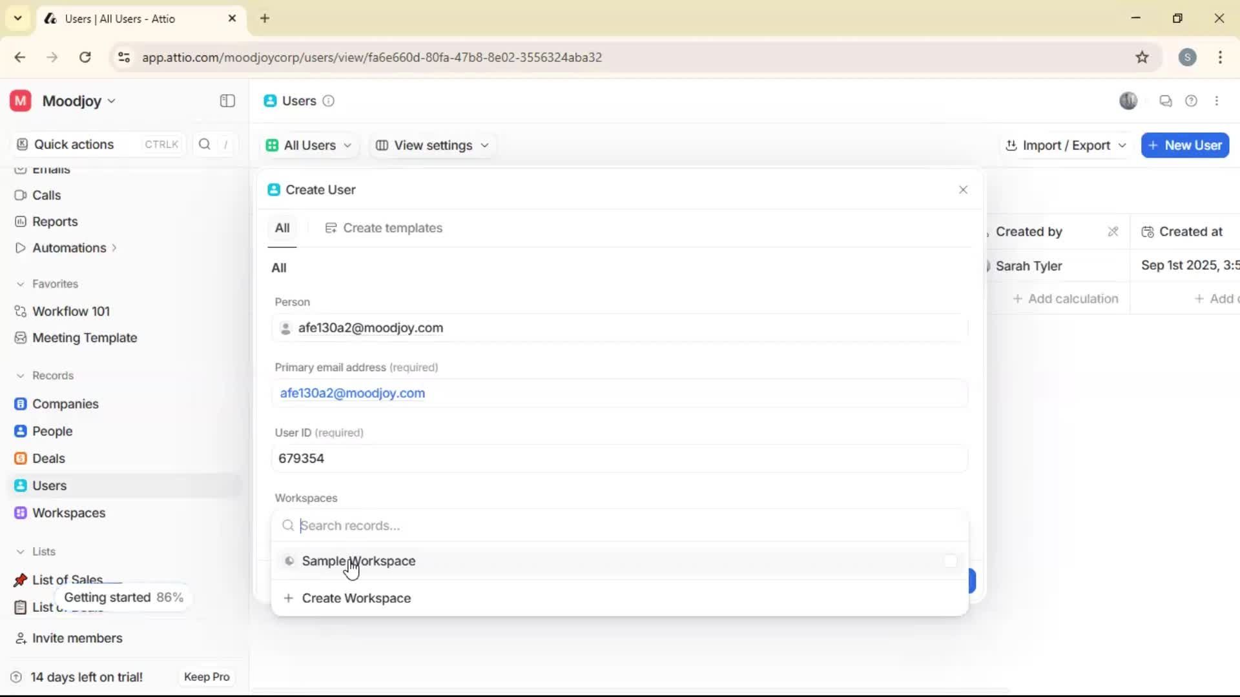This screenshot has height=697, width=1240.
Task: Click the Getting started 86% progress indicator
Action: 123,598
